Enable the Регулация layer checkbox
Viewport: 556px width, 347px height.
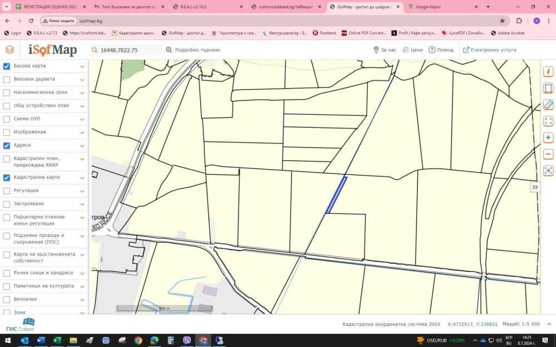[x=7, y=190]
